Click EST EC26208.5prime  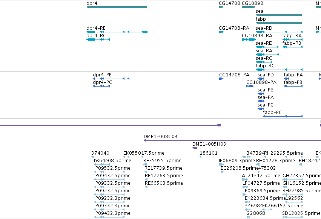[222, 172]
